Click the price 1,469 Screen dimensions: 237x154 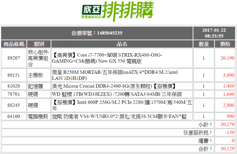(229, 86)
